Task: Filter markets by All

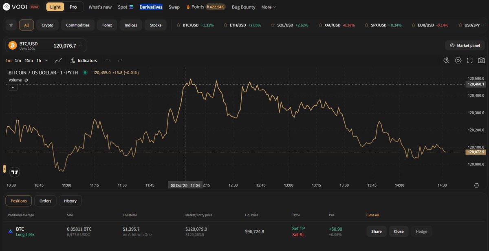Action: point(26,25)
